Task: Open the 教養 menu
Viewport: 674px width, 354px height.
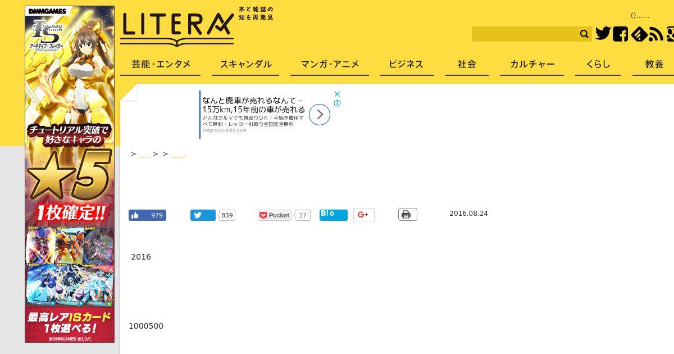Action: (654, 64)
